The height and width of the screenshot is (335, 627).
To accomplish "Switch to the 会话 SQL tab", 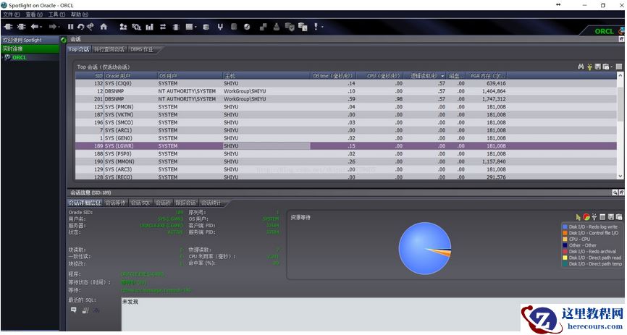I will [x=140, y=203].
